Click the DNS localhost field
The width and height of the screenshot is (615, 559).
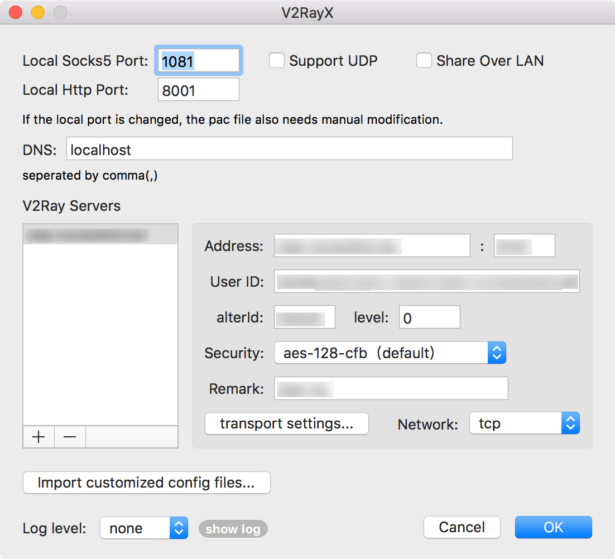coord(290,148)
